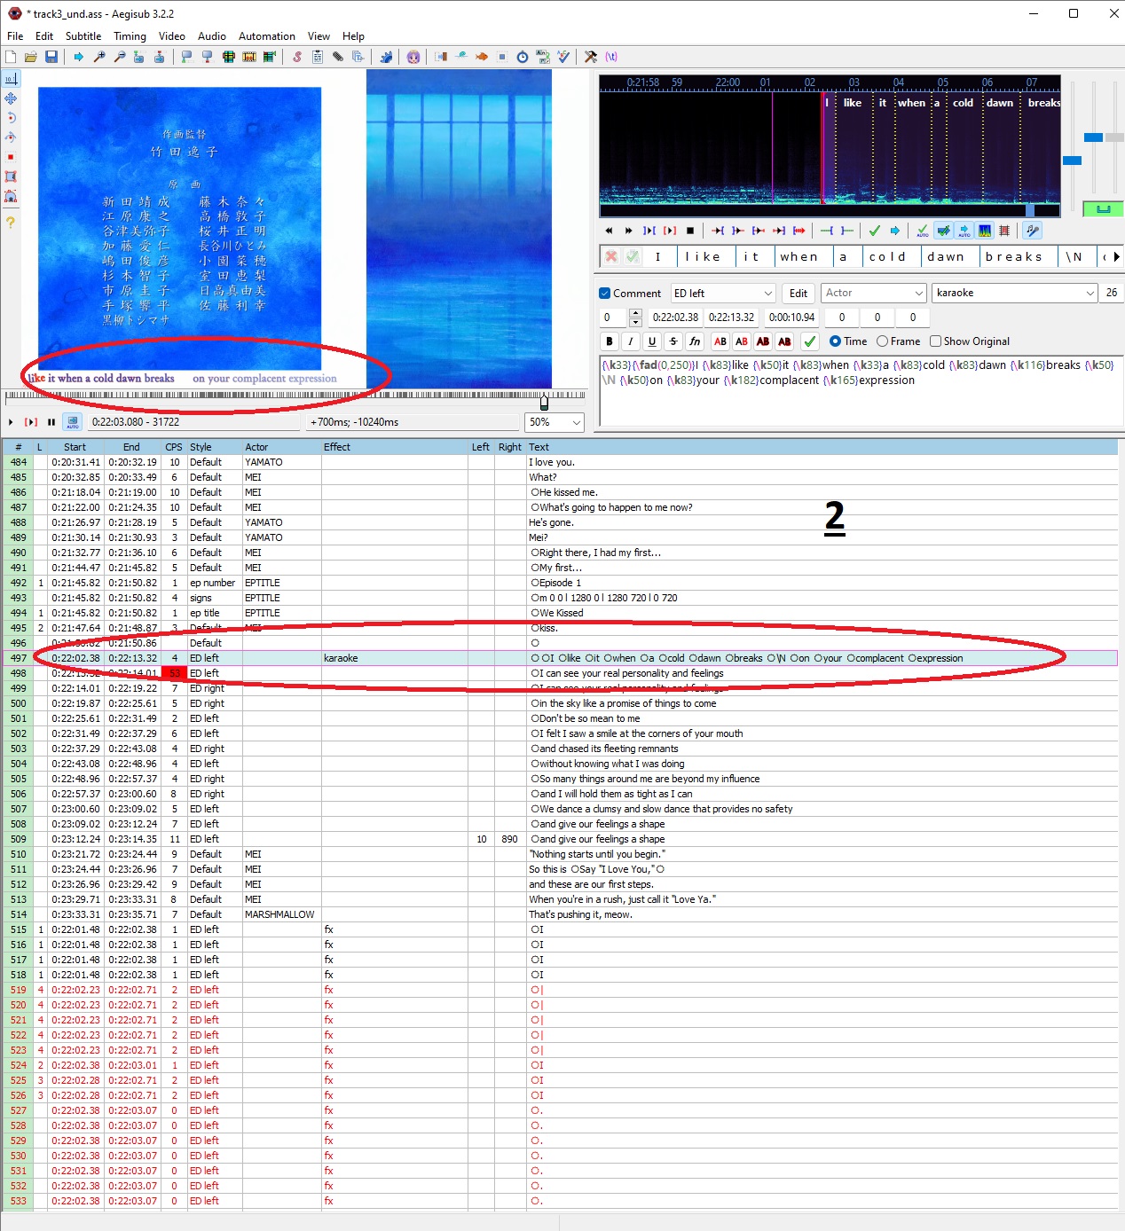Stop audio playback square icon
Viewport: 1125px width, 1231px height.
(x=690, y=231)
